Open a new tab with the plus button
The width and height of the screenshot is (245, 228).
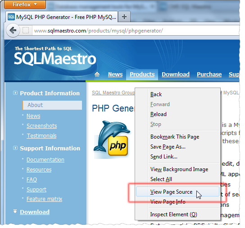click(124, 17)
